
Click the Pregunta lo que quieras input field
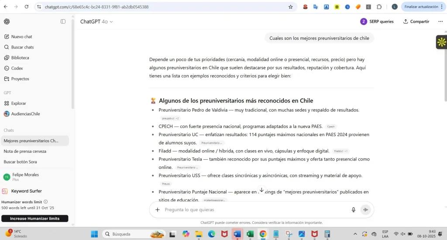click(x=253, y=210)
